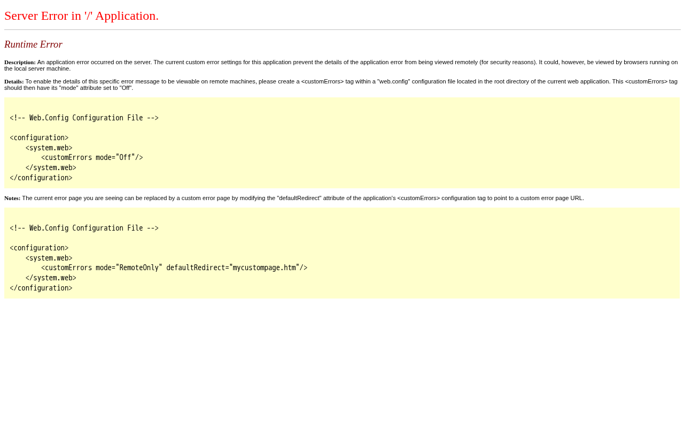Viewport: 684px width, 428px height.
Task: Click the bold "Notes:" label
Action: (12, 198)
